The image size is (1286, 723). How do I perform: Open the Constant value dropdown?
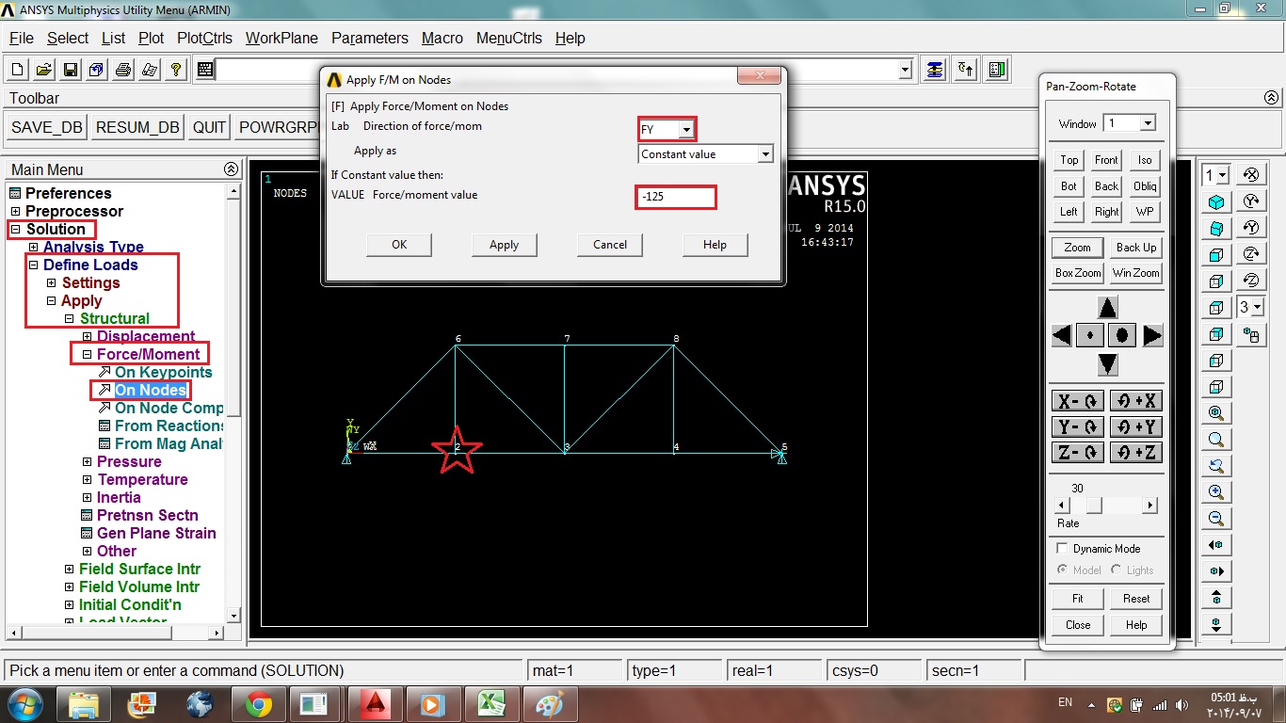[765, 154]
